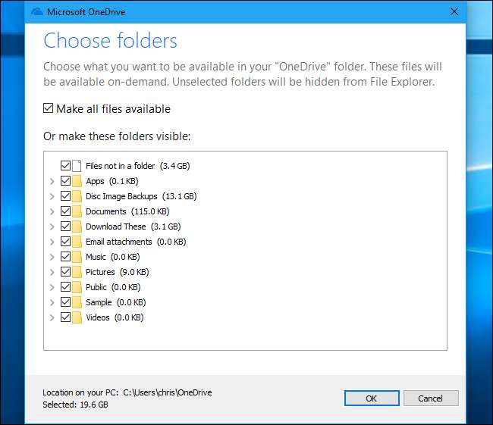Click the OneDrive cloud icon in title bar

[x=37, y=12]
